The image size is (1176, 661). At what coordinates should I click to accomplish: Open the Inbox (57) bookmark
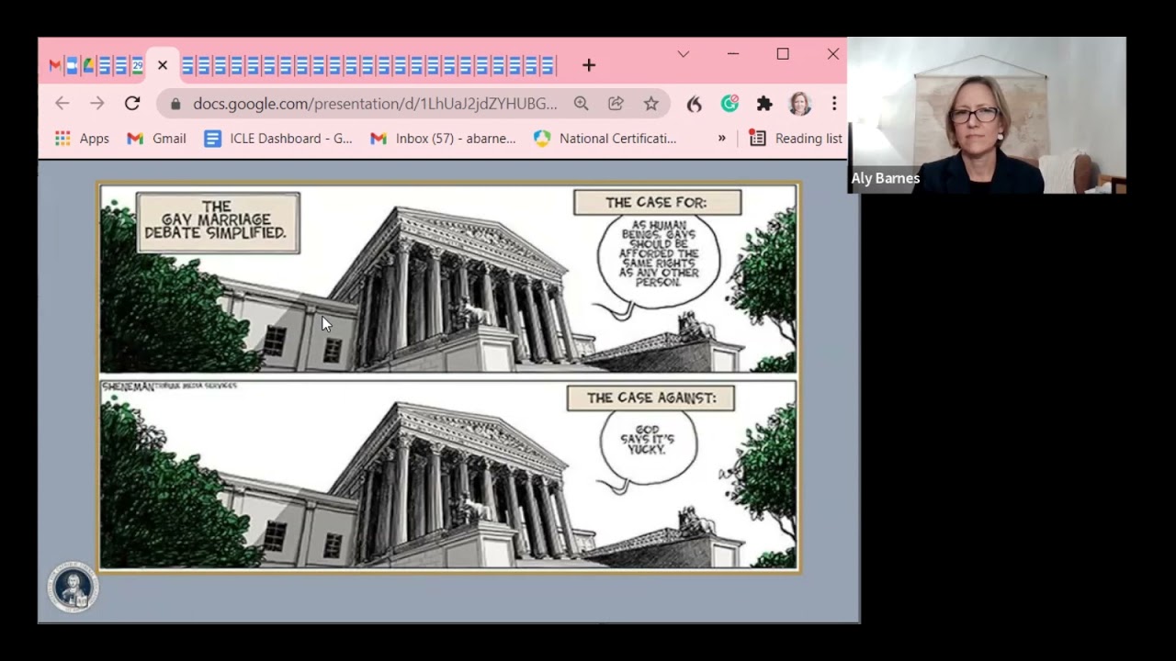click(443, 139)
